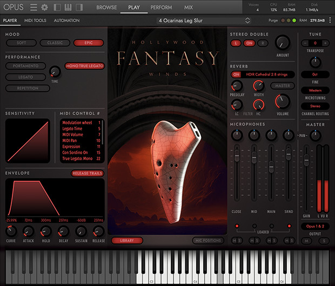
Task: Click the Close microphone fader
Action: 236,156
